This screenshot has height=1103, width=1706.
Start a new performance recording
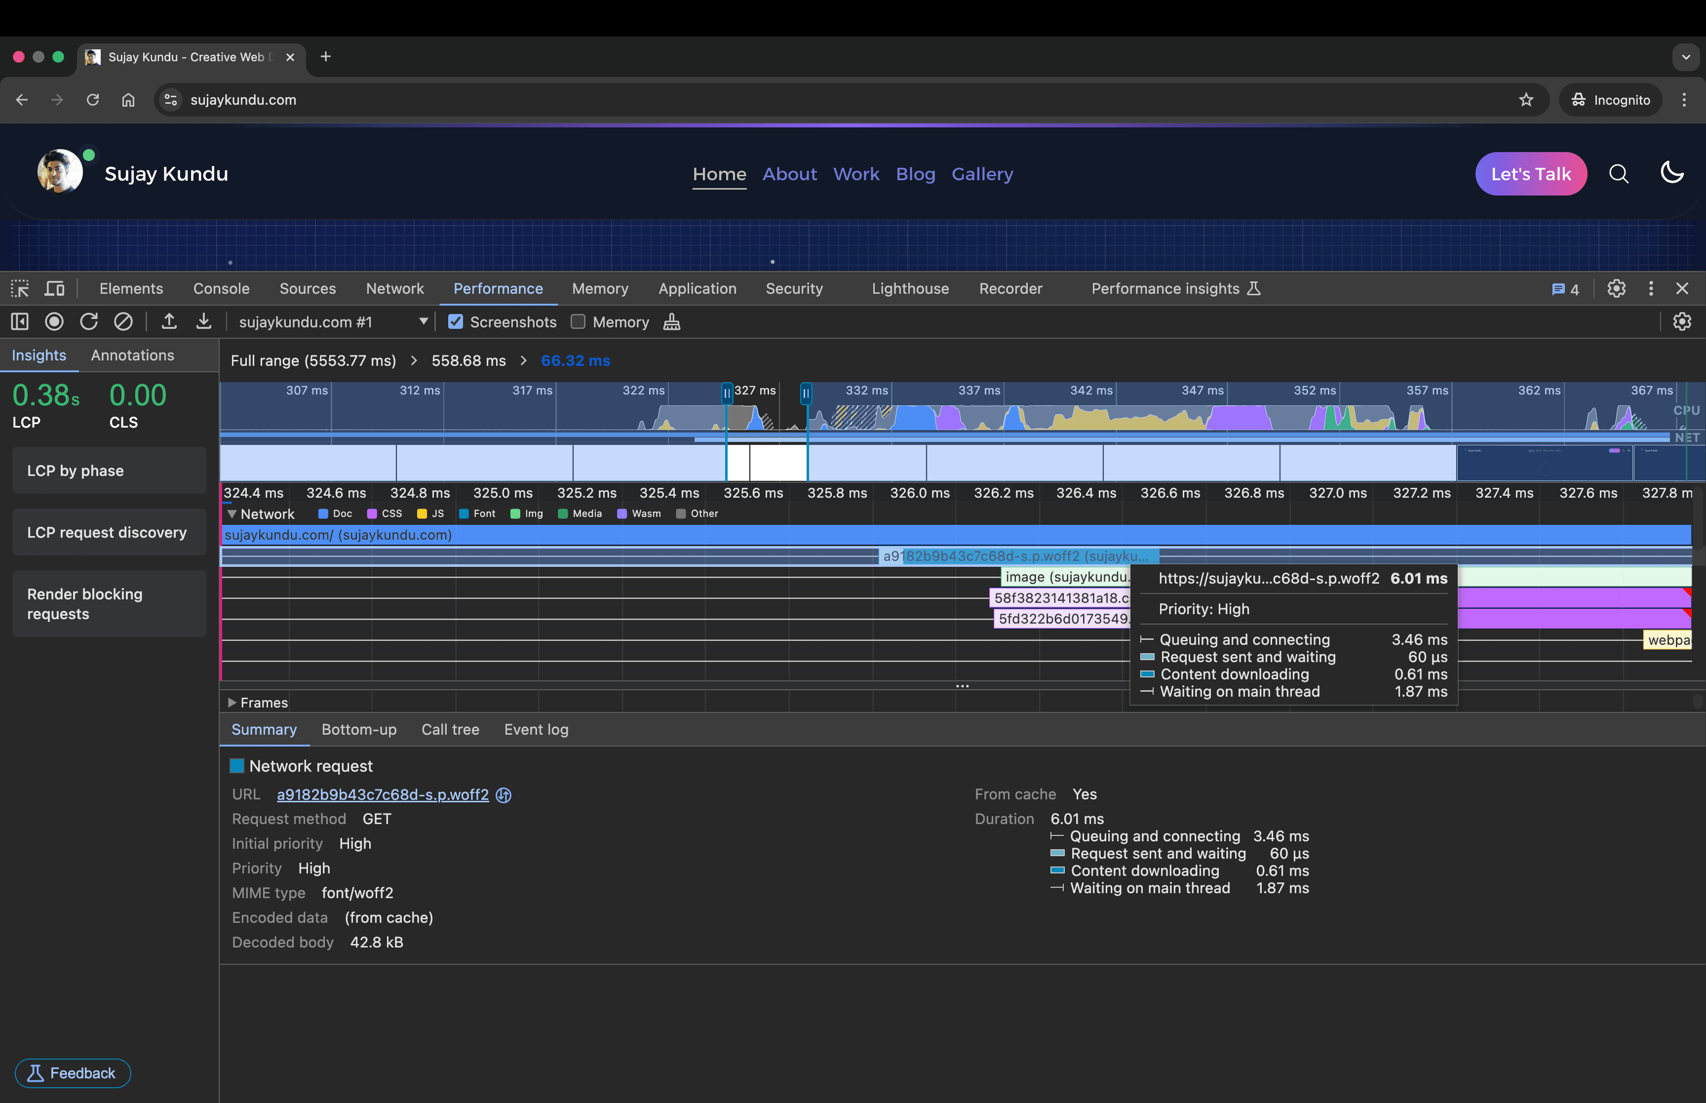click(54, 321)
